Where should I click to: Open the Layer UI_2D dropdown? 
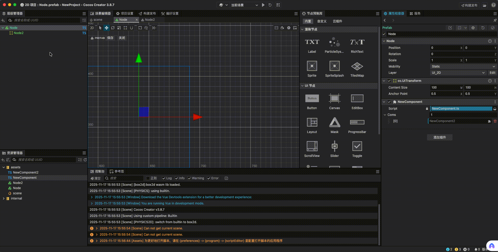point(458,73)
